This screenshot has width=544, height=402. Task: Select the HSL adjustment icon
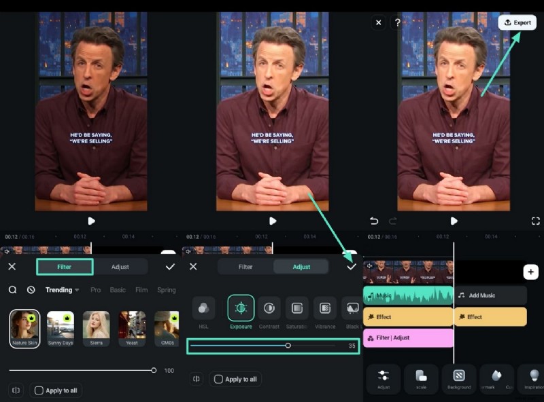(x=203, y=307)
